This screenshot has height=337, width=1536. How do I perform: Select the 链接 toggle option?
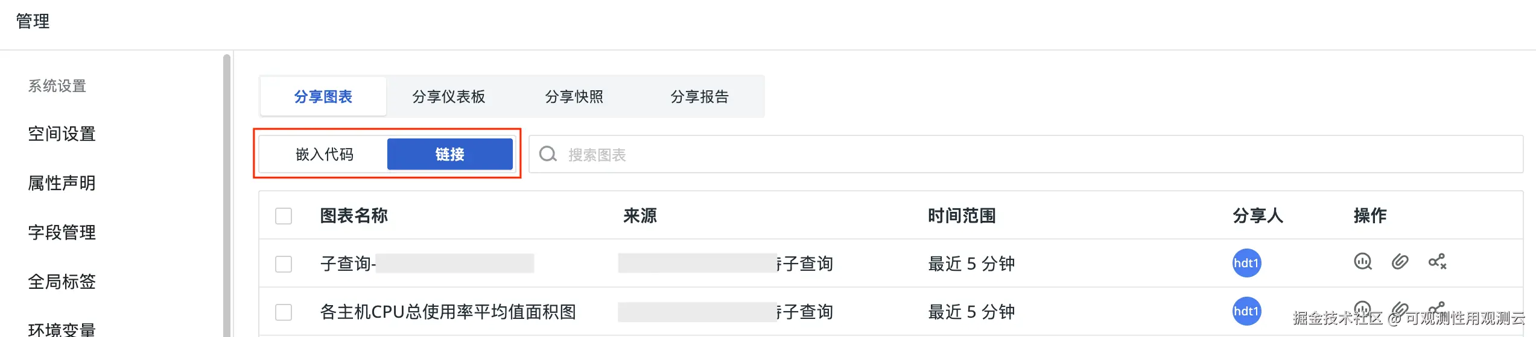(449, 155)
